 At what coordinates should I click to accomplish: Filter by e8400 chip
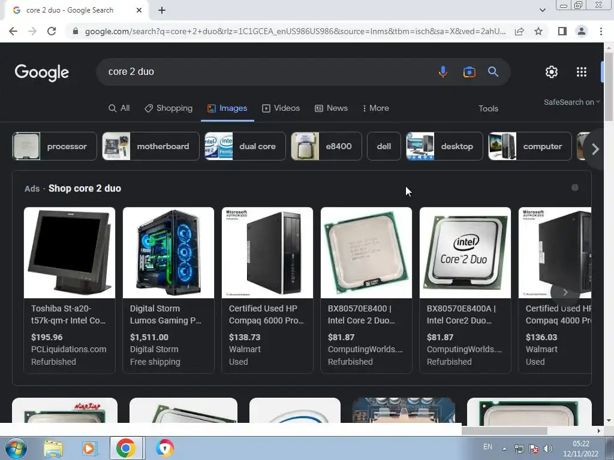(326, 146)
